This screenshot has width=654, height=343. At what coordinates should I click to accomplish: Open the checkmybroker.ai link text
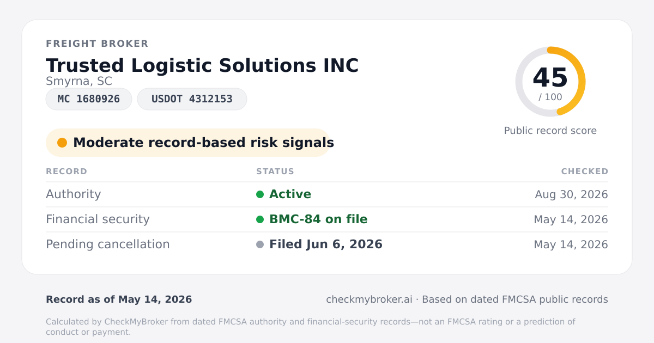tap(369, 299)
